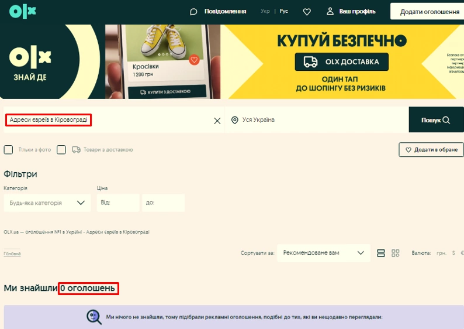The image size is (464, 329).
Task: Select $ currency
Action: (453, 253)
